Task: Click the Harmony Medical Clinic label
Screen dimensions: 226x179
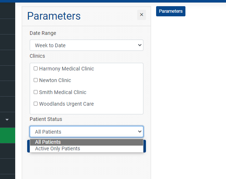Action: pyautogui.click(x=66, y=69)
